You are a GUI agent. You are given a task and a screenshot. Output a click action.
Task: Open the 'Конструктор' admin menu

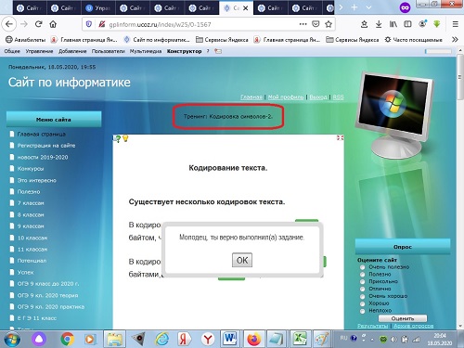184,51
